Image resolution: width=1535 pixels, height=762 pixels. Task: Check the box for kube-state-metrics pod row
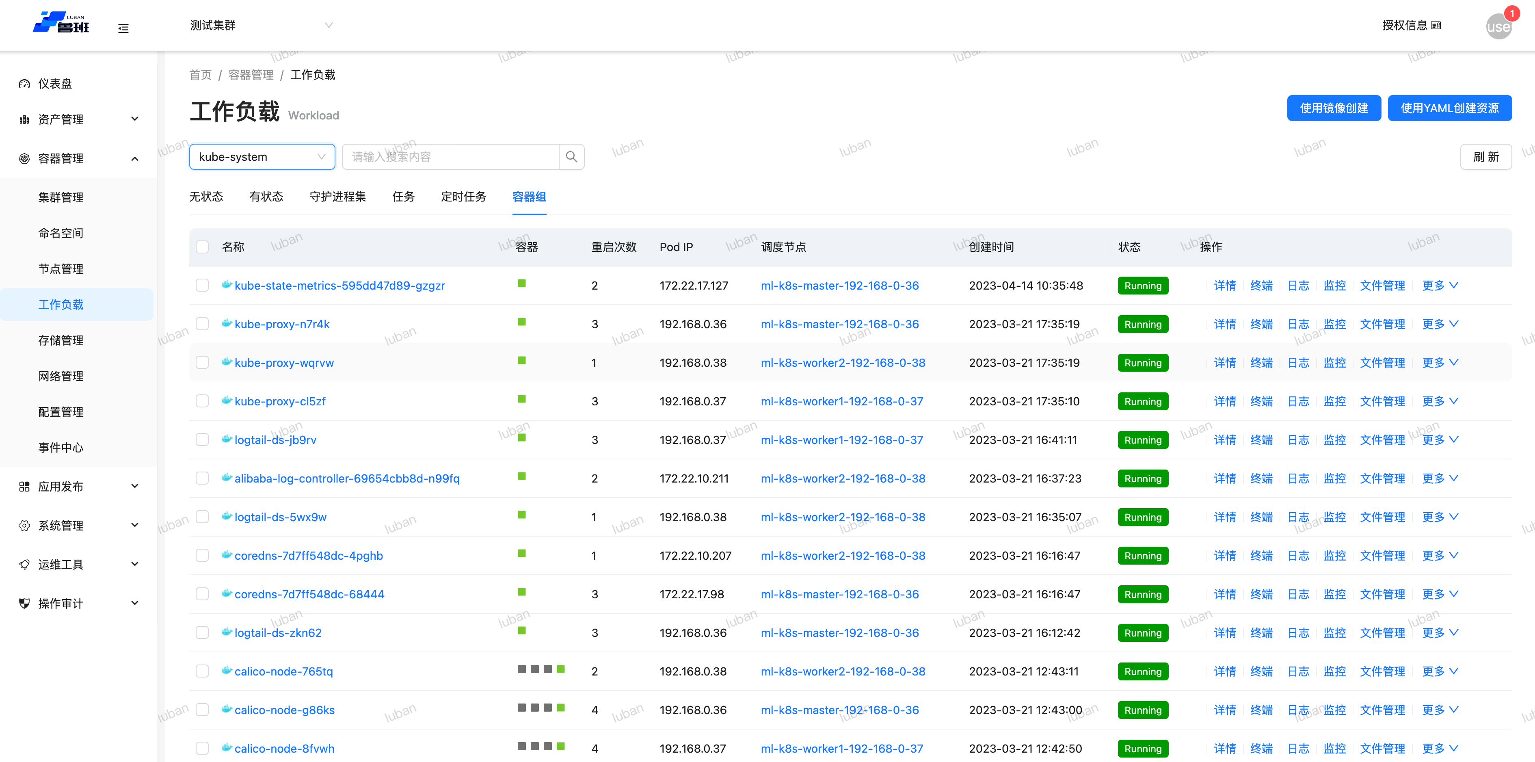point(203,286)
